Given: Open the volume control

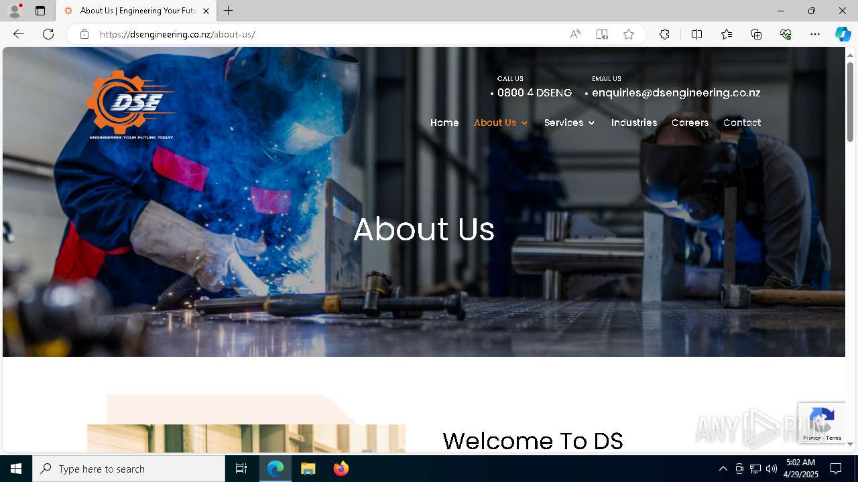Looking at the screenshot, I should (772, 469).
